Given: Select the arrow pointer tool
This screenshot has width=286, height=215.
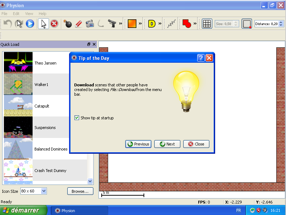Looking at the screenshot, I should [x=44, y=24].
